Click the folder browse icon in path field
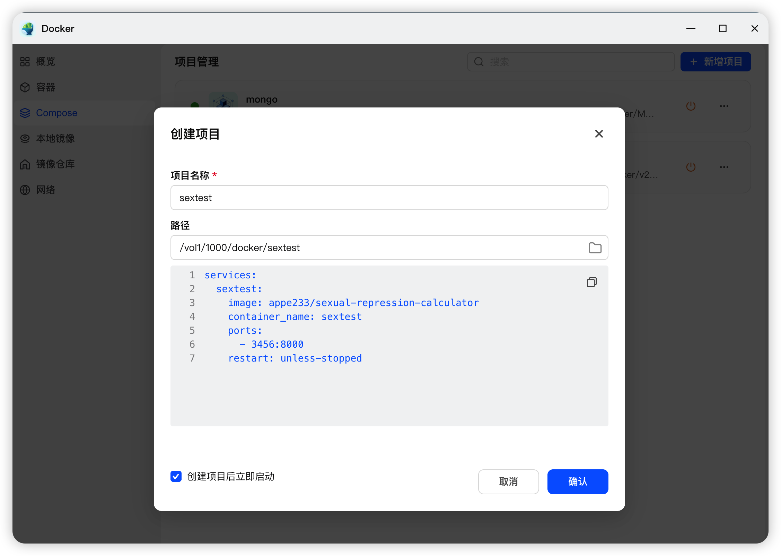The height and width of the screenshot is (556, 781). pos(595,247)
